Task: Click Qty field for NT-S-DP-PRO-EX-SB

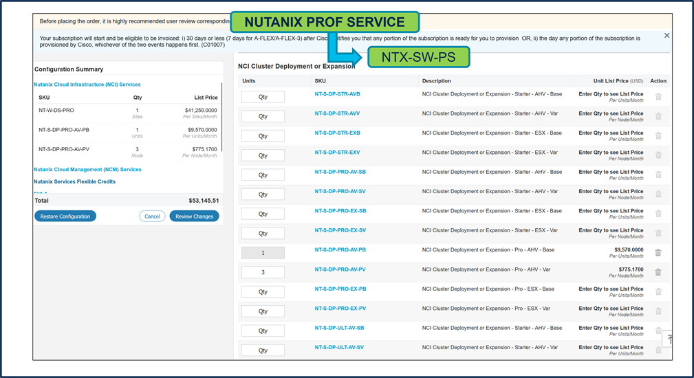Action: coord(263,214)
